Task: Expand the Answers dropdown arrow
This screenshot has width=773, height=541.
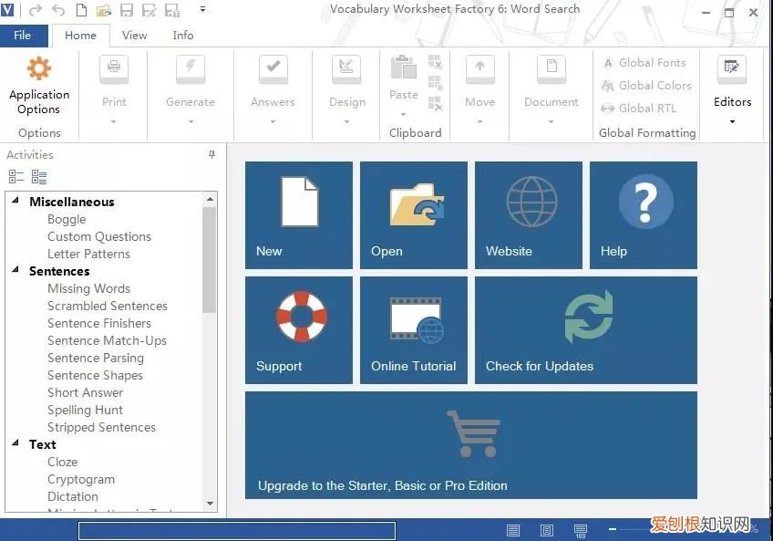Action: [273, 121]
